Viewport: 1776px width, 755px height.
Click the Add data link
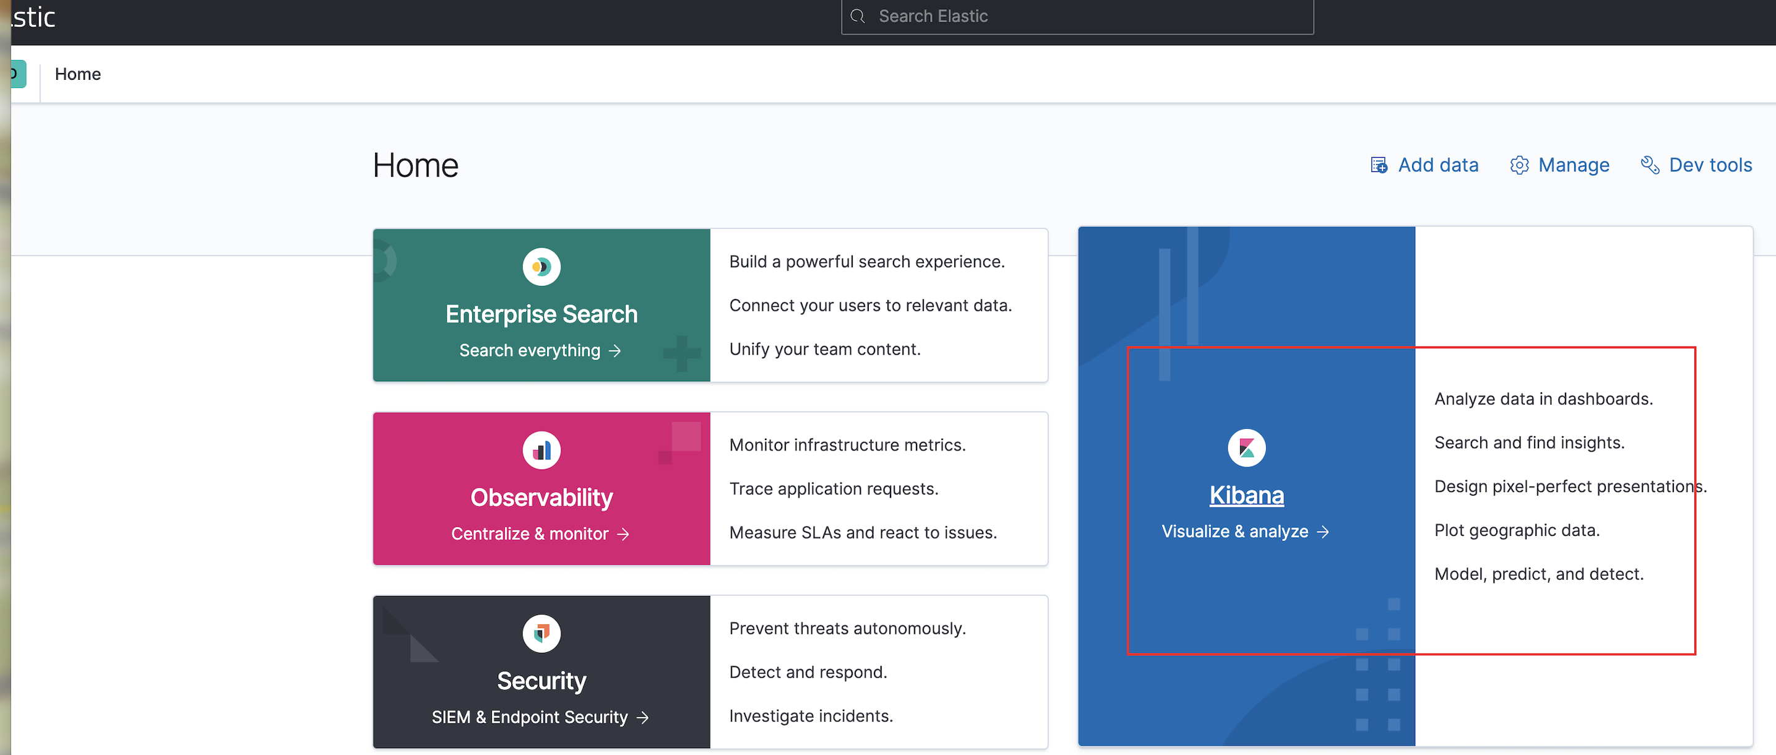click(1425, 165)
